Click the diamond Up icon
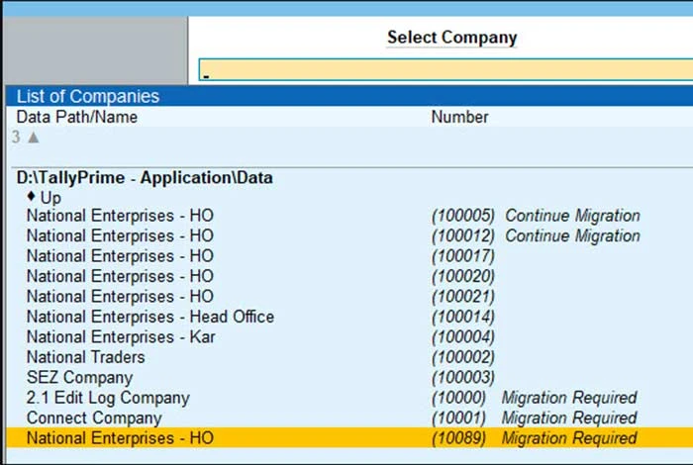Screen dimensions: 693x465 pyautogui.click(x=31, y=196)
